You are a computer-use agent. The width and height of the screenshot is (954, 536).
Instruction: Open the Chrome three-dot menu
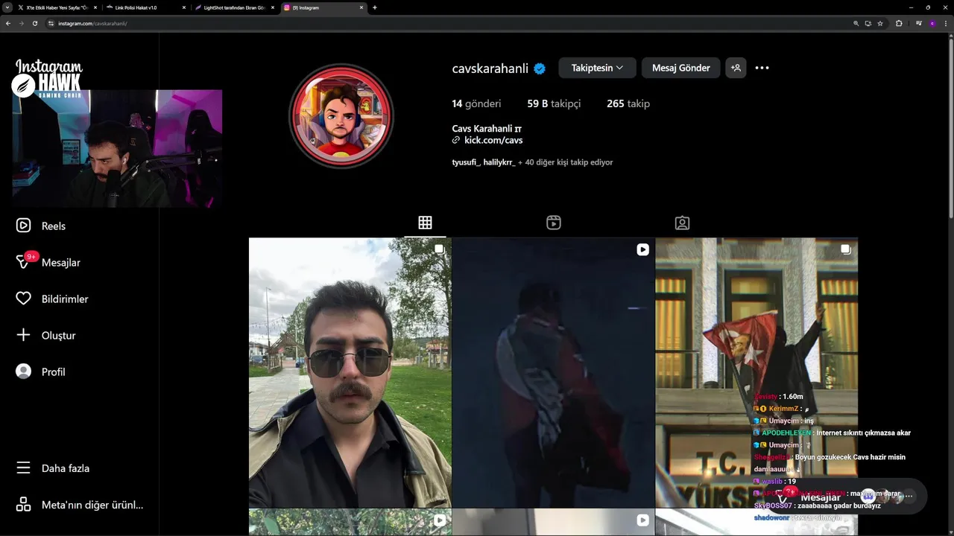(945, 23)
